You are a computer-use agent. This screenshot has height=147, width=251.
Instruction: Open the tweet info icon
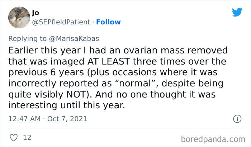coord(237,118)
